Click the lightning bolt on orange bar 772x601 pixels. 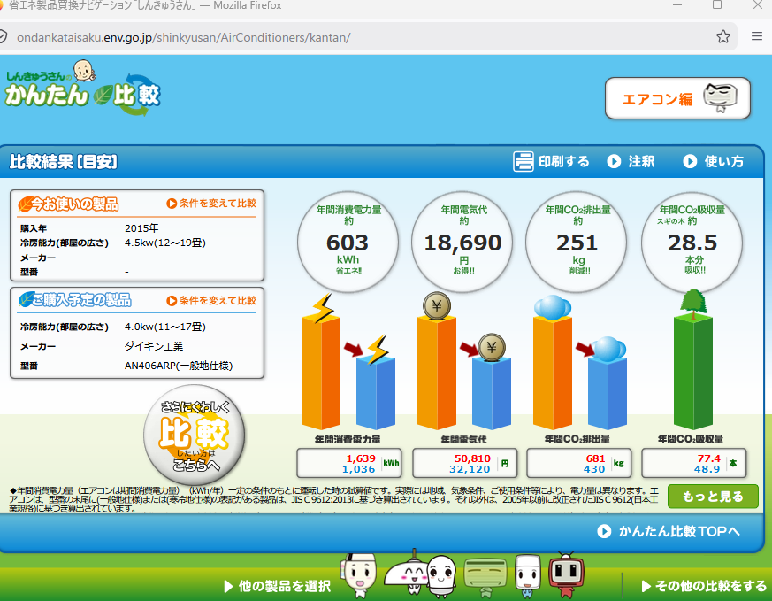323,308
